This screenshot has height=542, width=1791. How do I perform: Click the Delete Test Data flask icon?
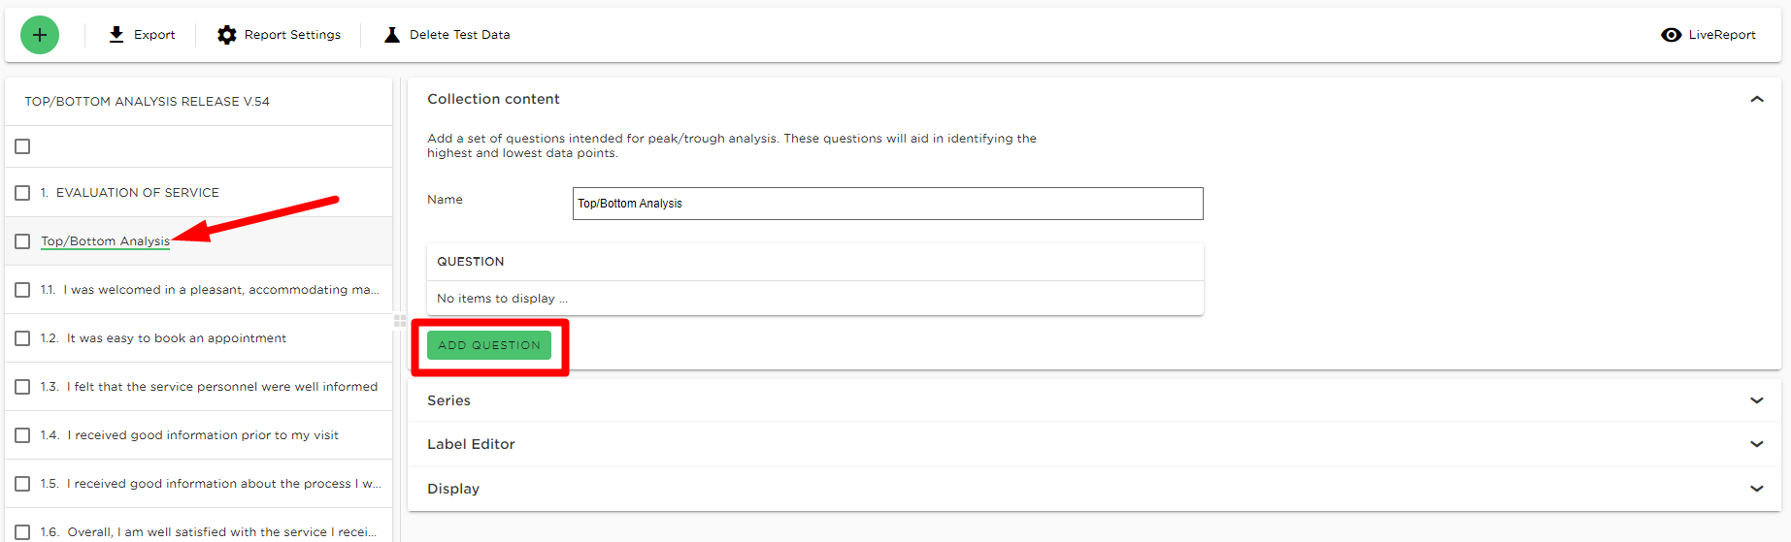click(x=392, y=35)
